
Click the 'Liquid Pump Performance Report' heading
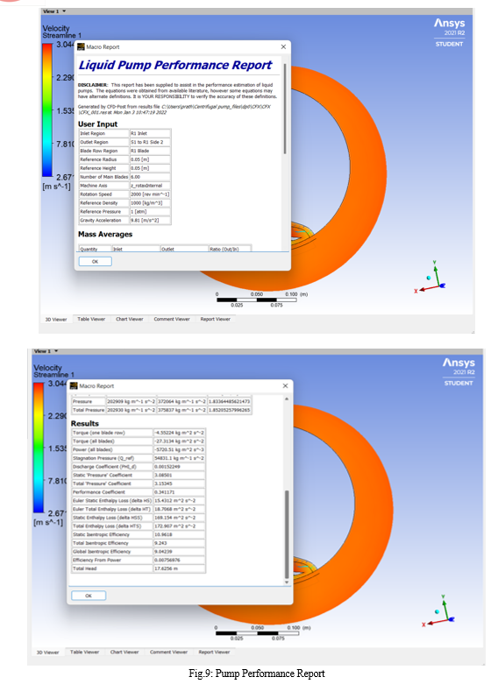point(175,65)
